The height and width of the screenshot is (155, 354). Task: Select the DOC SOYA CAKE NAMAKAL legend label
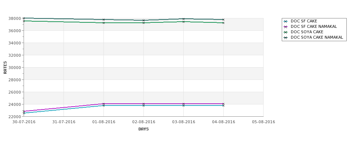(317, 37)
